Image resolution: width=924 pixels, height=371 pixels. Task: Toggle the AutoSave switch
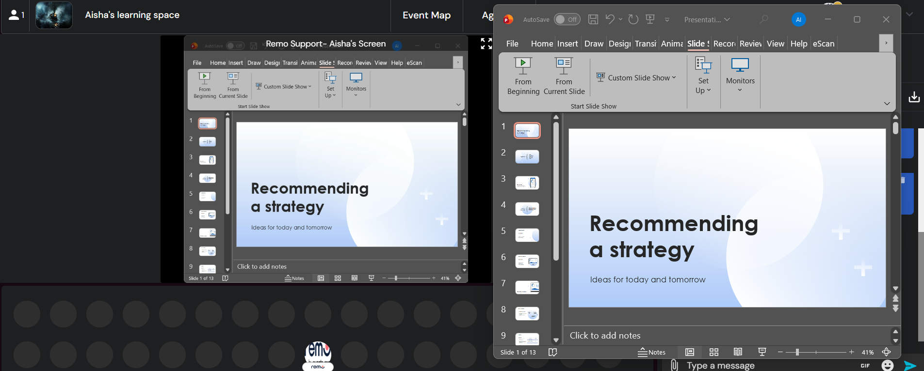point(567,19)
